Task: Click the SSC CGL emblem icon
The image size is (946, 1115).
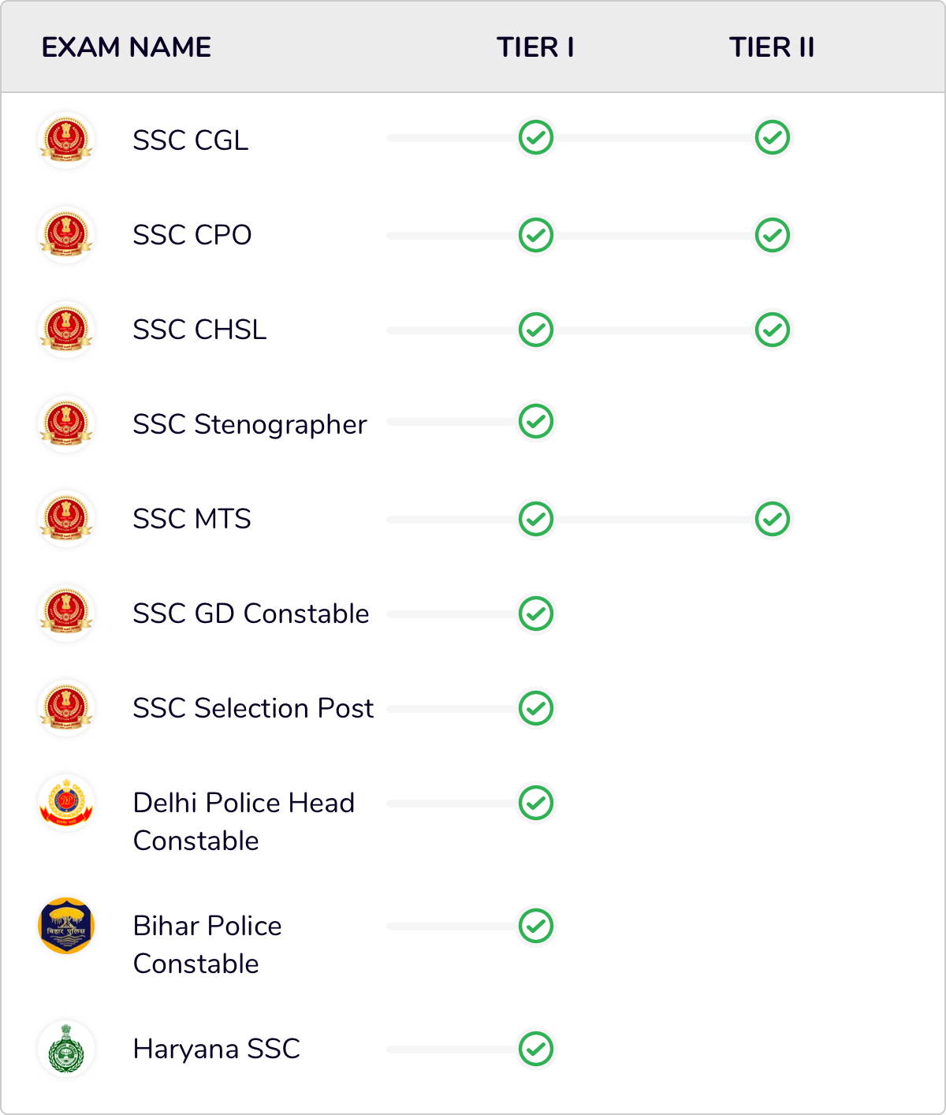Action: point(66,140)
